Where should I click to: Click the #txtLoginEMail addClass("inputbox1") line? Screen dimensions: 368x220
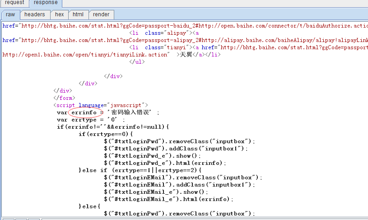tap(180, 185)
